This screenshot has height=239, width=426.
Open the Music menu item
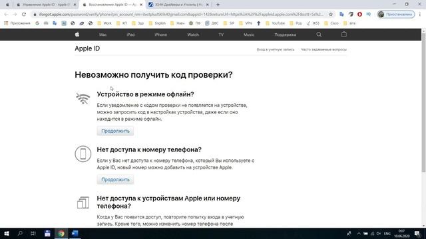point(249,35)
